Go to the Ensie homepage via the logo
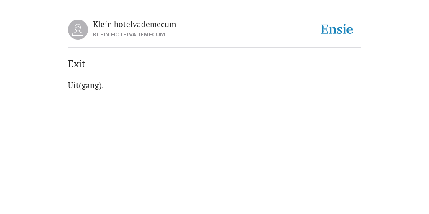 pos(337,30)
